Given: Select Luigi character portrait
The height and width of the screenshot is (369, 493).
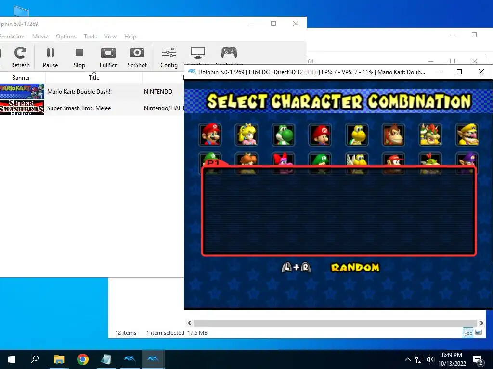Looking at the screenshot, I should pos(210,159).
